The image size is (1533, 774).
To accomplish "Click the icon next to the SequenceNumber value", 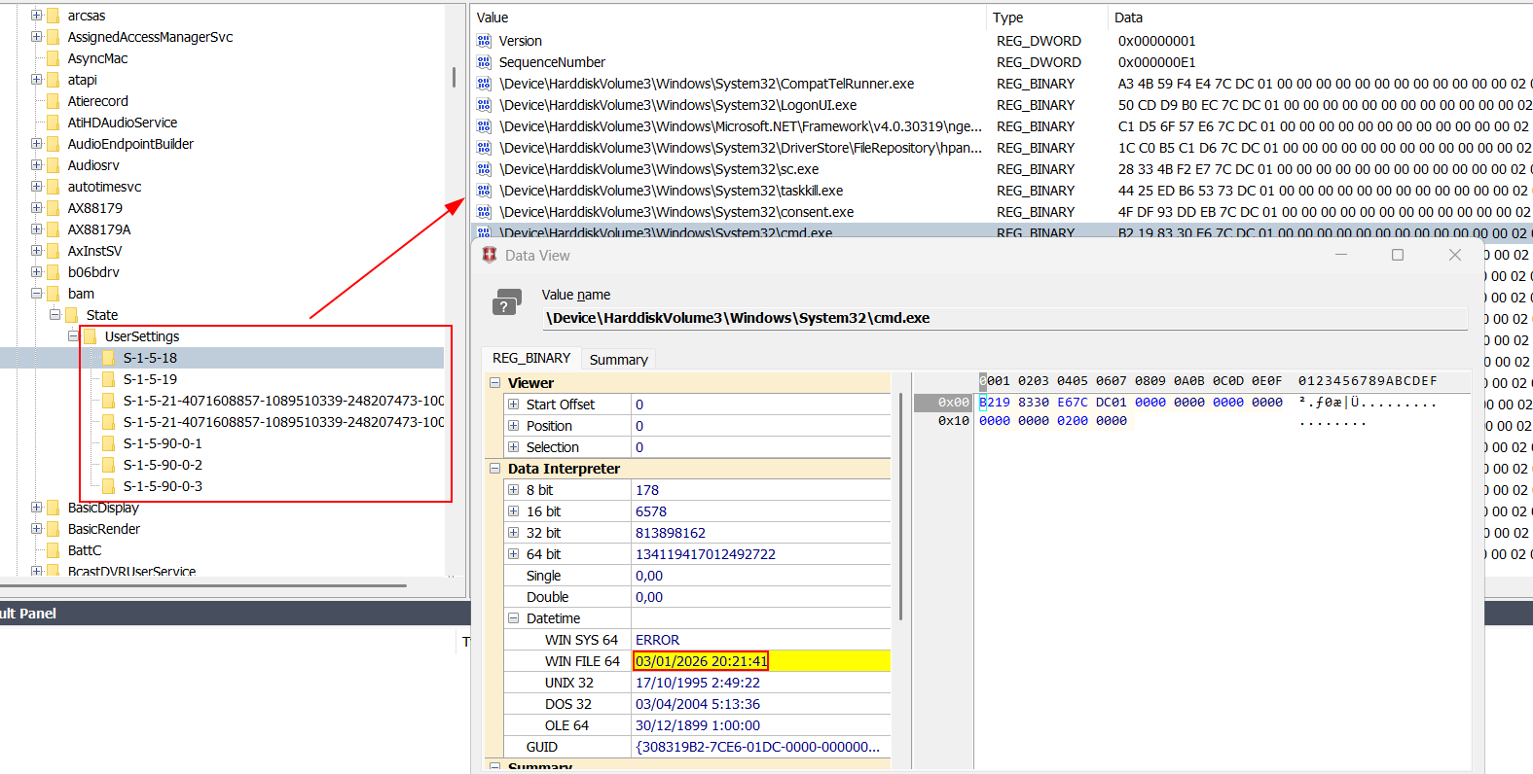I will pyautogui.click(x=484, y=62).
